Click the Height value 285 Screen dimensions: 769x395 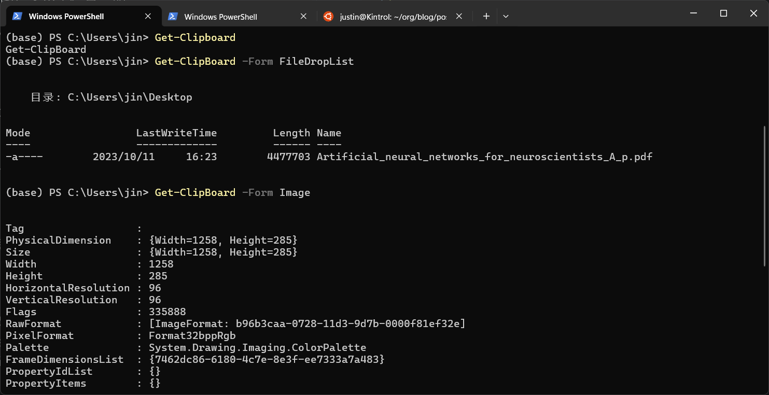click(158, 276)
